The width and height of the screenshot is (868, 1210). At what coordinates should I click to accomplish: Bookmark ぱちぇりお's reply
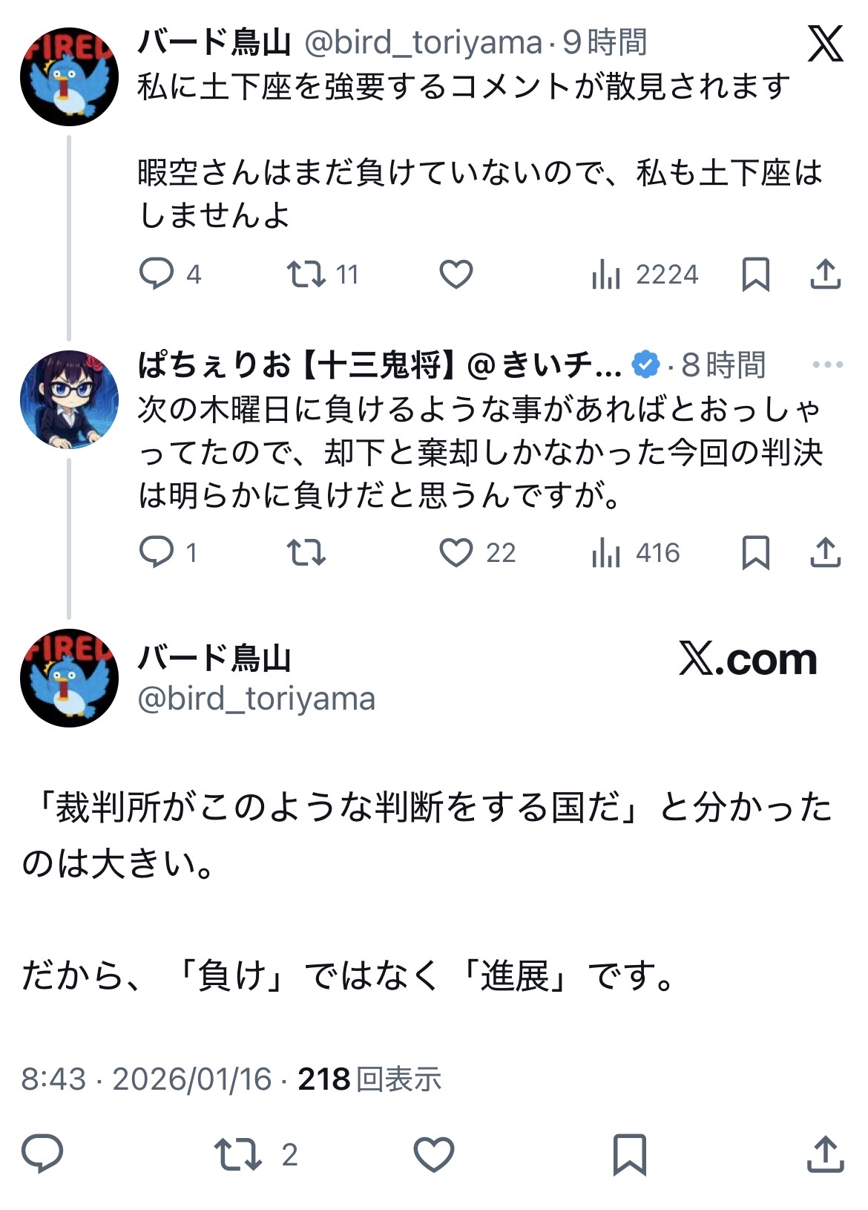[755, 552]
